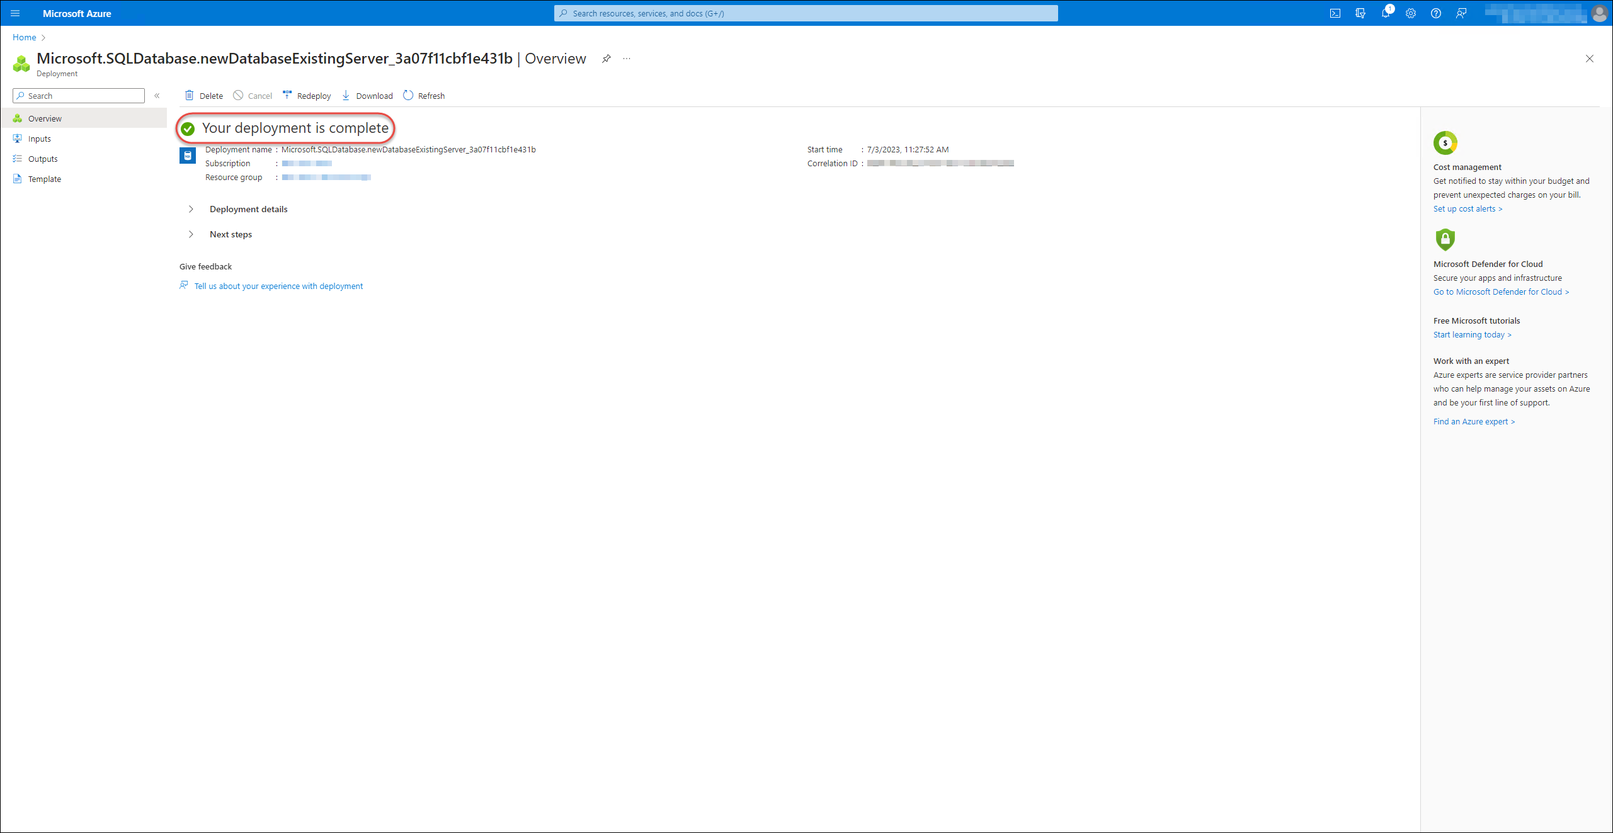Open Set up cost alerts link

[x=1468, y=209]
